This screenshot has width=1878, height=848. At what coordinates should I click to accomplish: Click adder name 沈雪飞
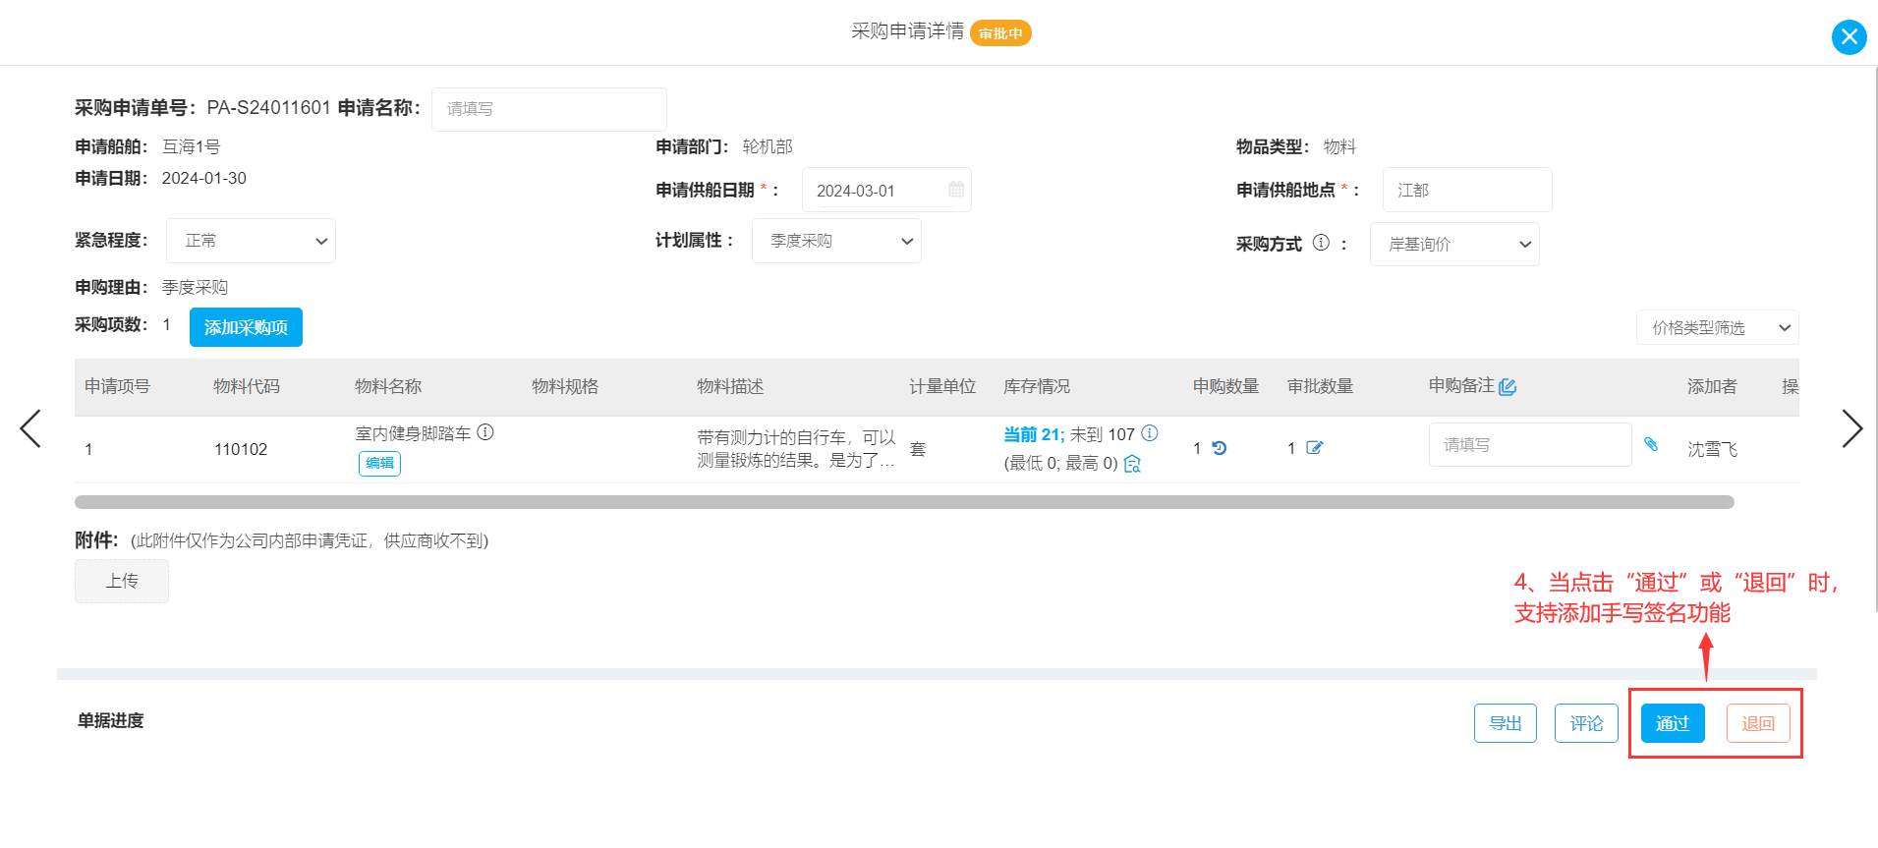click(1712, 449)
